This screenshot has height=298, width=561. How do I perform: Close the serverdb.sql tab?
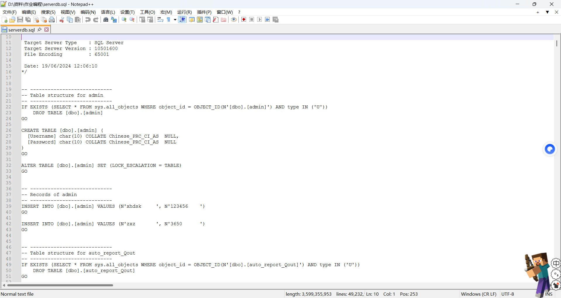tap(46, 29)
